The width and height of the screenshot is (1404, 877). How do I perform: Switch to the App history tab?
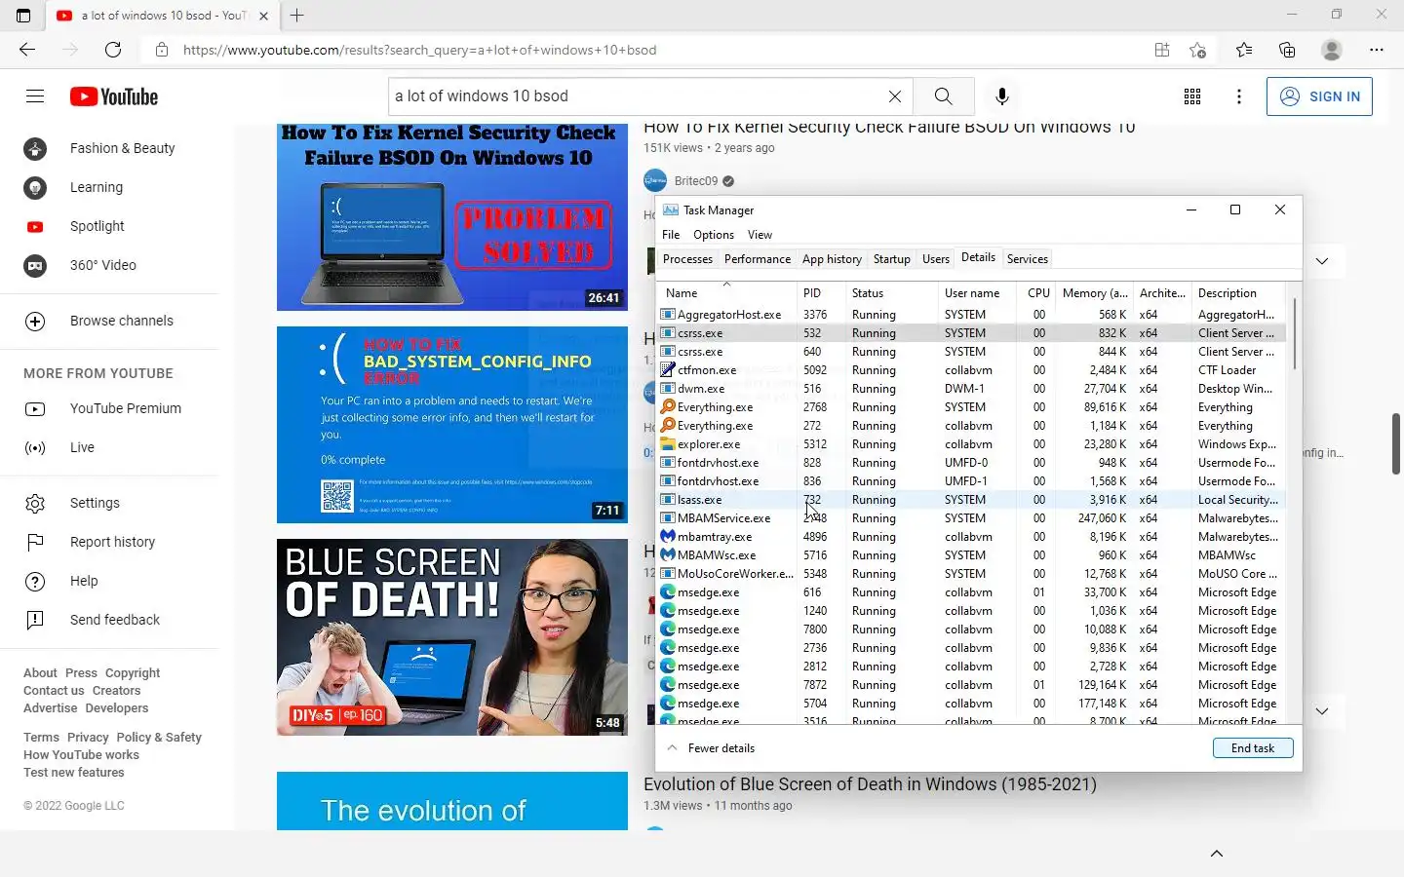(x=832, y=259)
